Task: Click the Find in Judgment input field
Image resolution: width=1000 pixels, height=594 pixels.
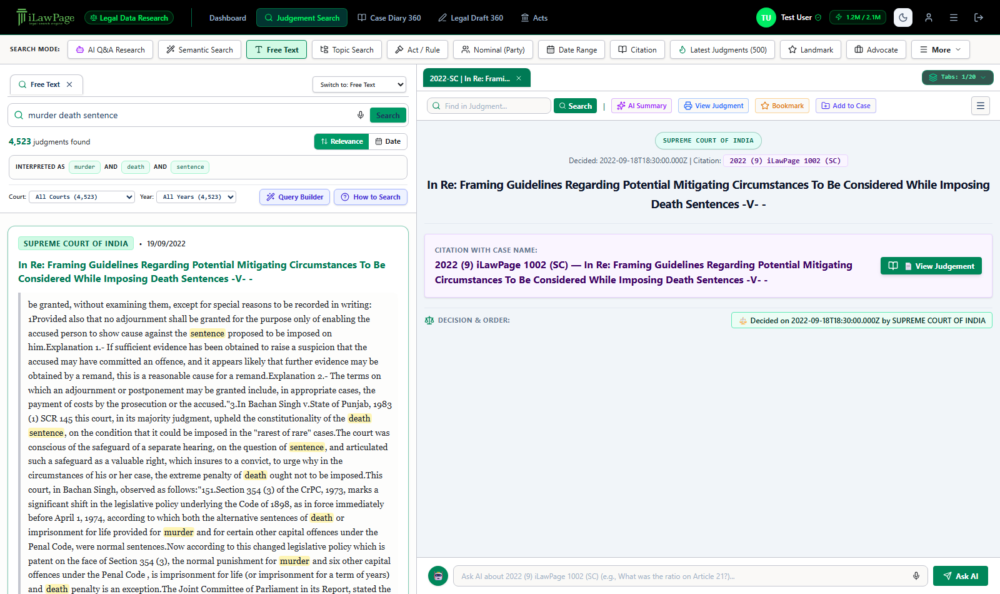Action: tap(489, 106)
